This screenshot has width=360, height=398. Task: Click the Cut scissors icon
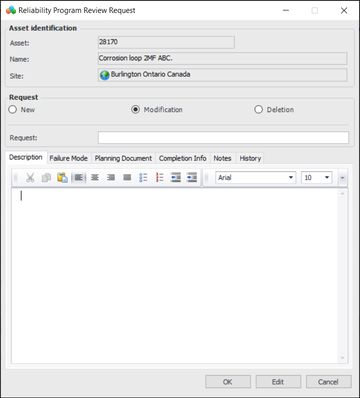coord(30,177)
